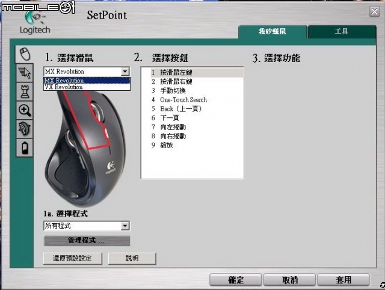
Task: Select button 6 下一頁
Action: tap(197, 118)
